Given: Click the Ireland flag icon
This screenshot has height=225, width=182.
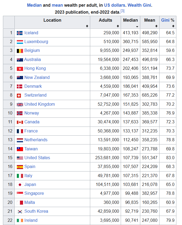Looking at the screenshot, I should [x=20, y=220].
